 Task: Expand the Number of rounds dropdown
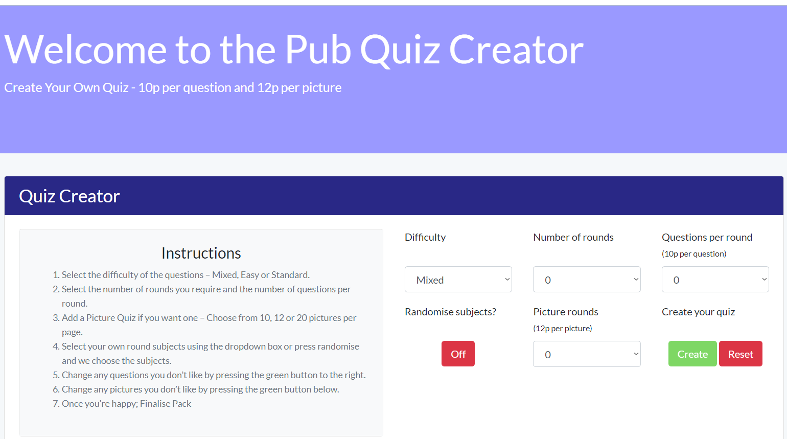[586, 280]
